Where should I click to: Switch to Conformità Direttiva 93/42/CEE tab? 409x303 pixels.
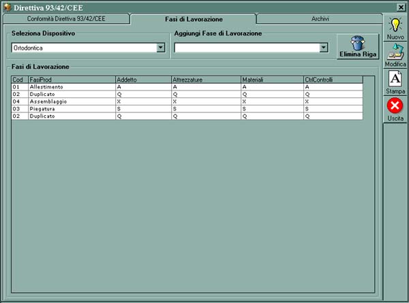tap(66, 19)
